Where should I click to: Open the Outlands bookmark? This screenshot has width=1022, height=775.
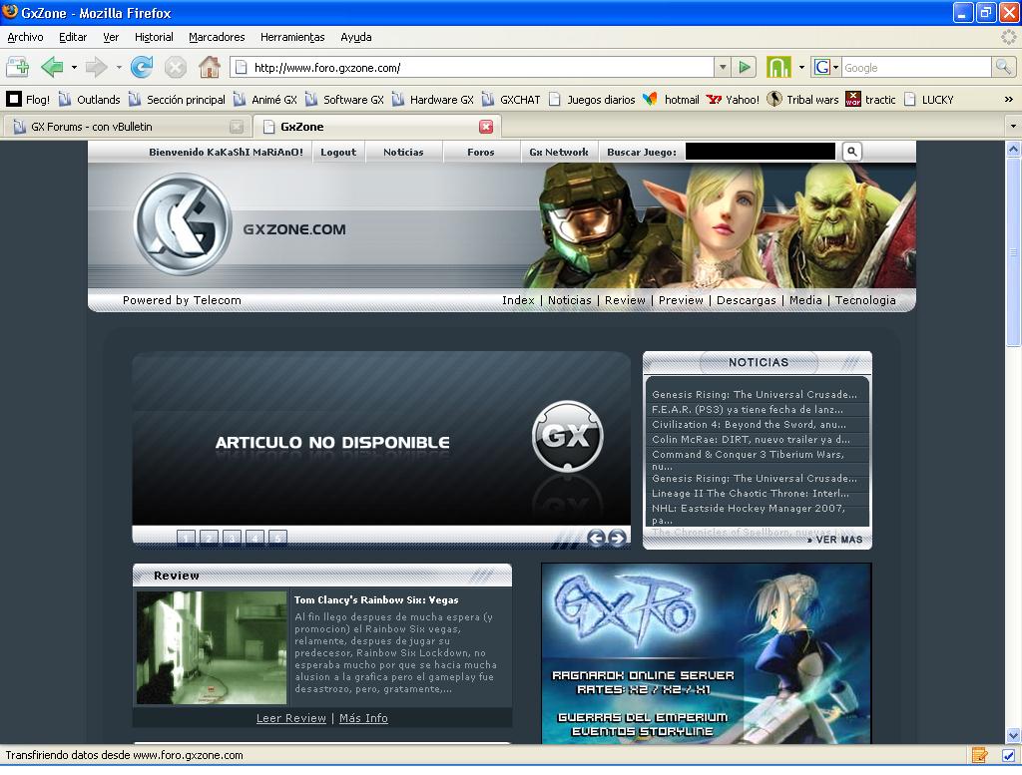click(x=89, y=100)
